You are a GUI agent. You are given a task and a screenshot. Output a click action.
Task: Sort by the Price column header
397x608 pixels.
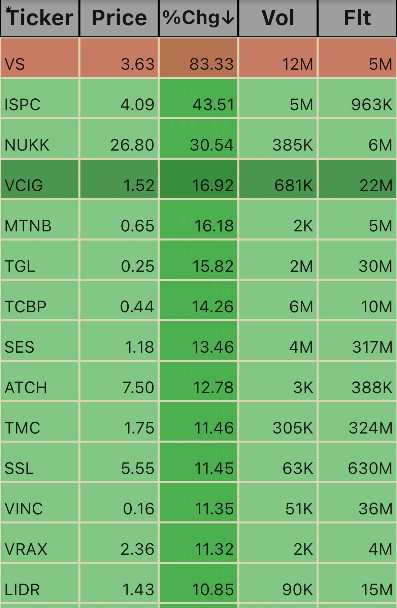pos(119,18)
